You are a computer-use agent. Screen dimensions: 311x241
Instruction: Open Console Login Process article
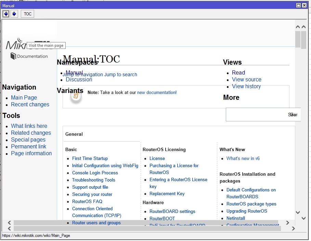tap(95, 173)
